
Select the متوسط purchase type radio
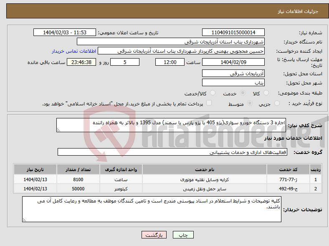point(250,103)
